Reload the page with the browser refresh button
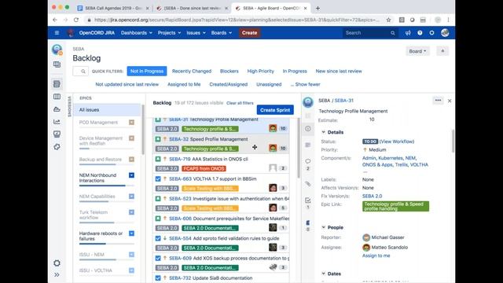Image resolution: width=503 pixels, height=283 pixels. [76, 20]
